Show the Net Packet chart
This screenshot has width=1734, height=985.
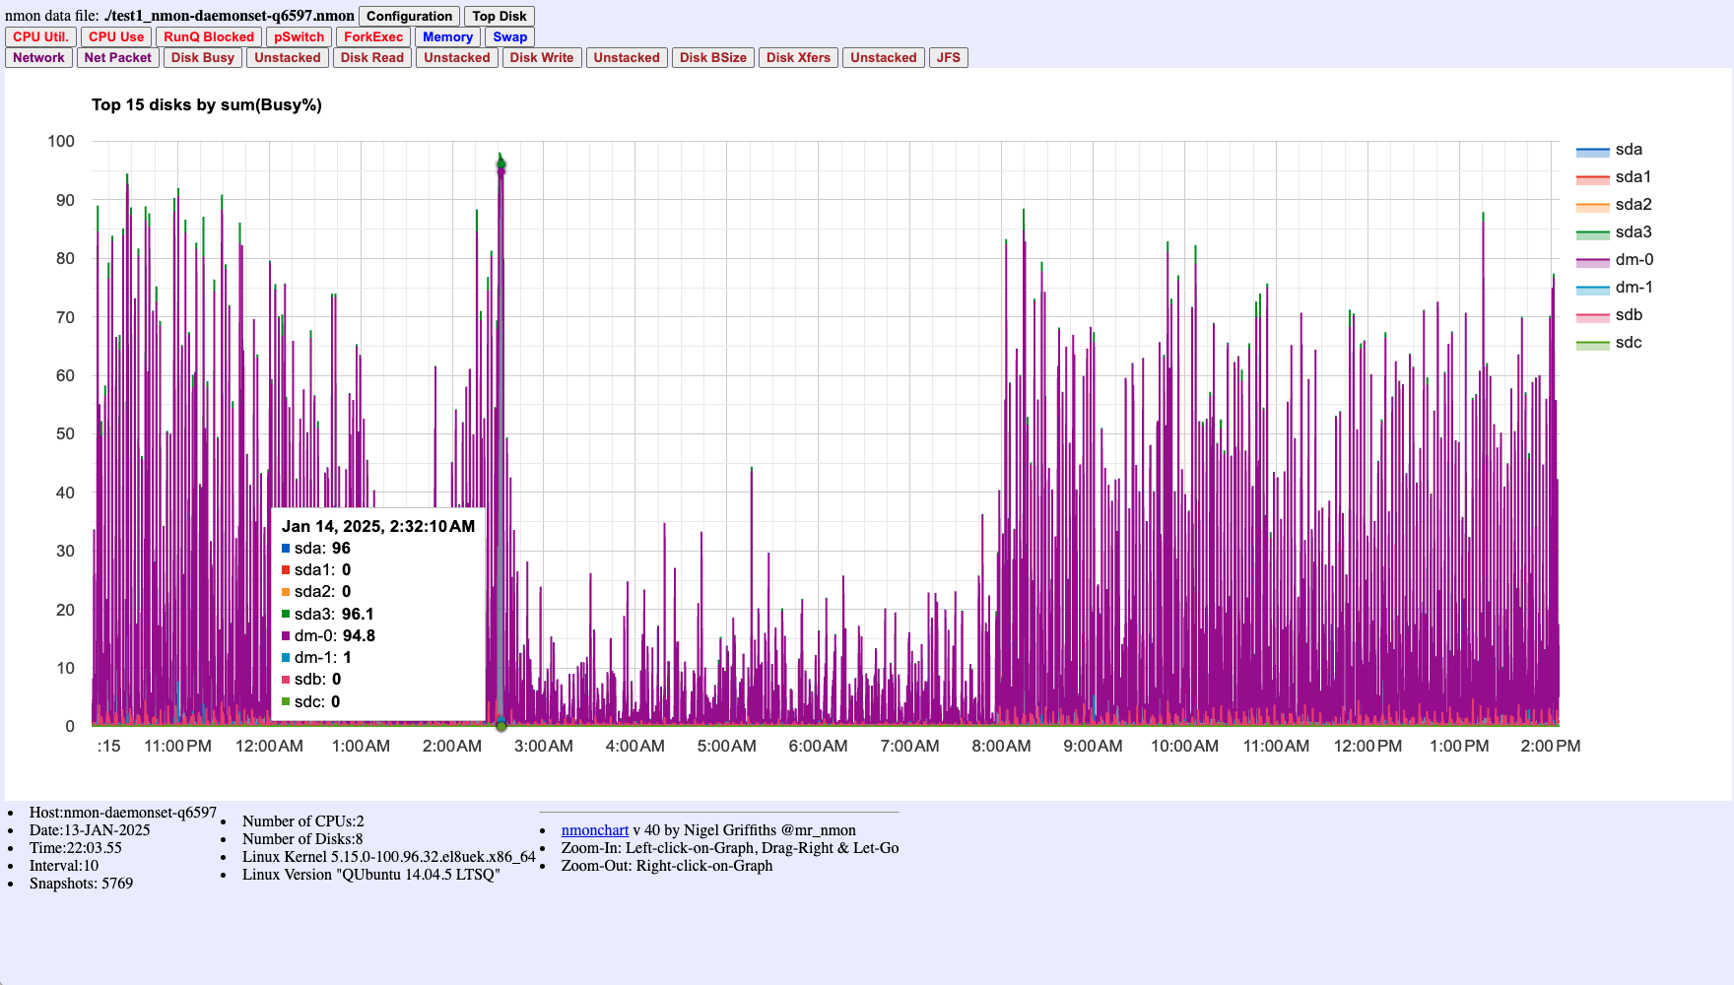[x=118, y=57]
